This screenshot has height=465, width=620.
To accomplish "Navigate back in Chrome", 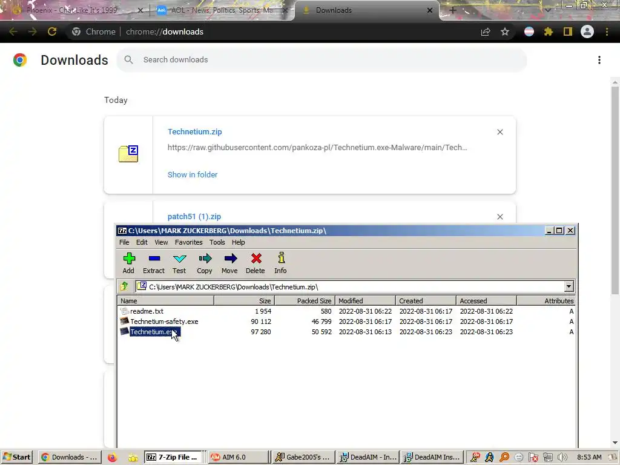I will [x=13, y=31].
